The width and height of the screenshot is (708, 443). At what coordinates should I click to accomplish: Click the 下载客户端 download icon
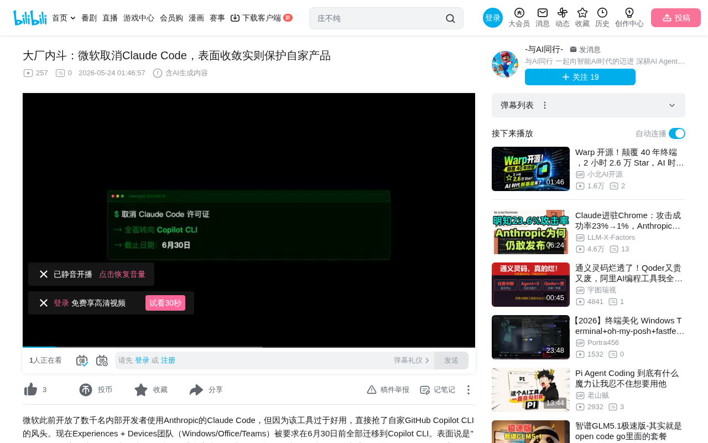235,18
